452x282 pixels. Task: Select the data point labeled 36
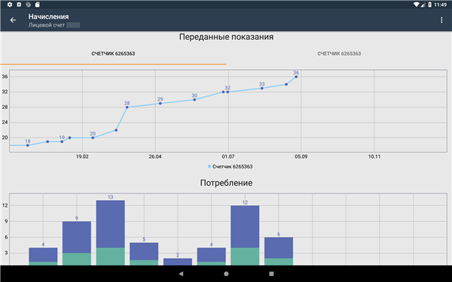[296, 77]
